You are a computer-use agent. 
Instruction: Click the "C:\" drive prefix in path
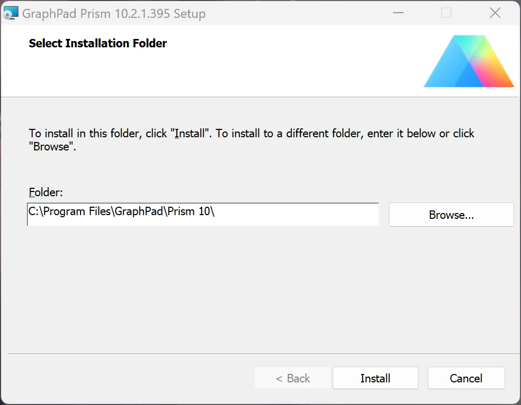pos(35,212)
